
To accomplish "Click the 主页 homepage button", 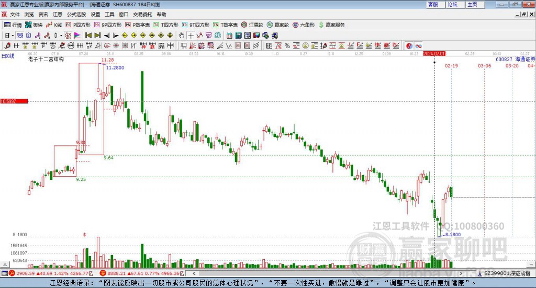I will (475, 4).
